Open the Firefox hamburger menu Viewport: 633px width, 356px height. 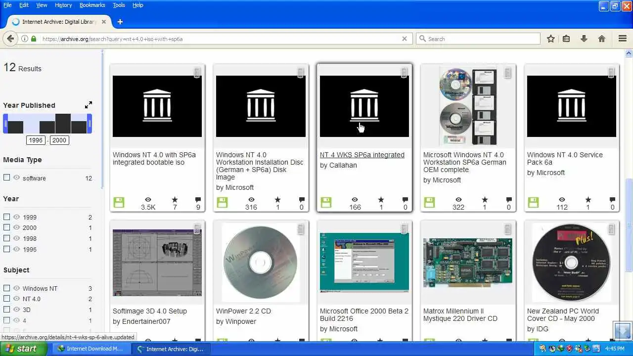(x=623, y=39)
